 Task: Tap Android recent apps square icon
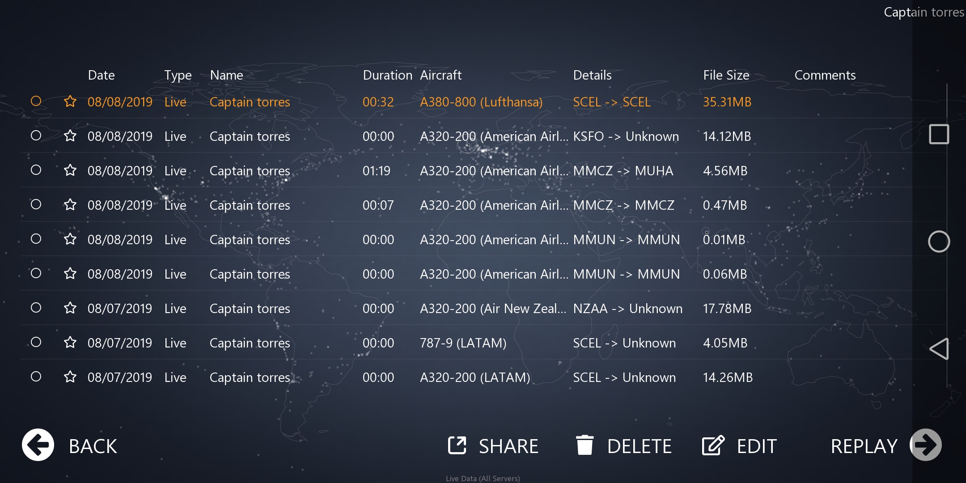tap(939, 134)
